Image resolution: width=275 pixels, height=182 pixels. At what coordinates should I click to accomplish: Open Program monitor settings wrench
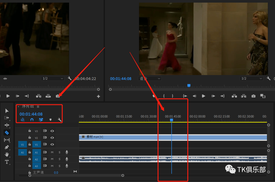(269, 78)
